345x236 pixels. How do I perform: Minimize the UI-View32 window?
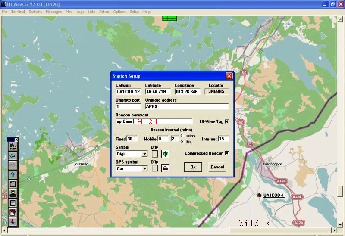(325, 4)
